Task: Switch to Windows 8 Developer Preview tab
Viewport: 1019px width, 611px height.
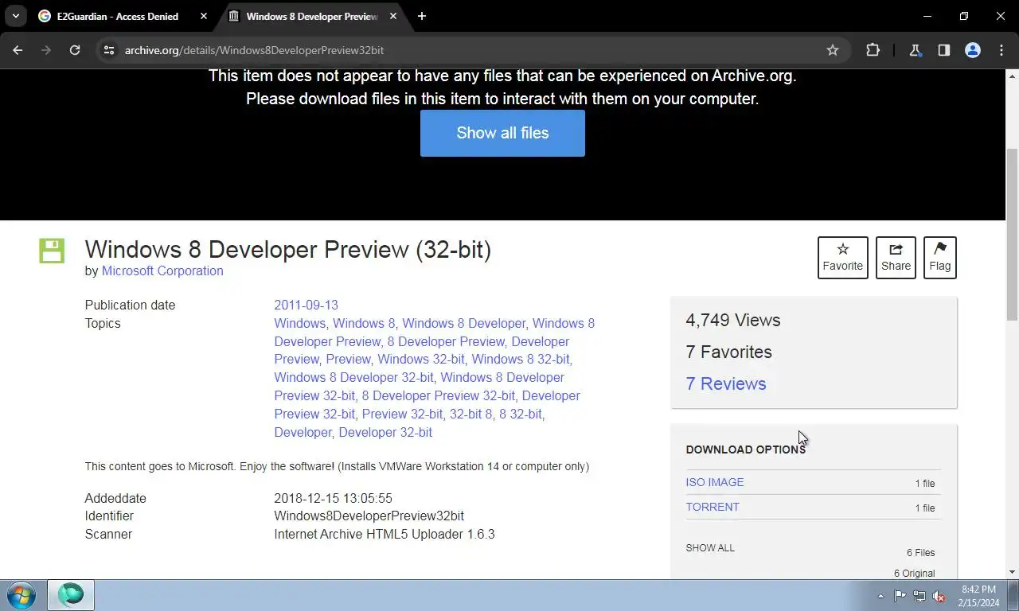Action: [312, 16]
